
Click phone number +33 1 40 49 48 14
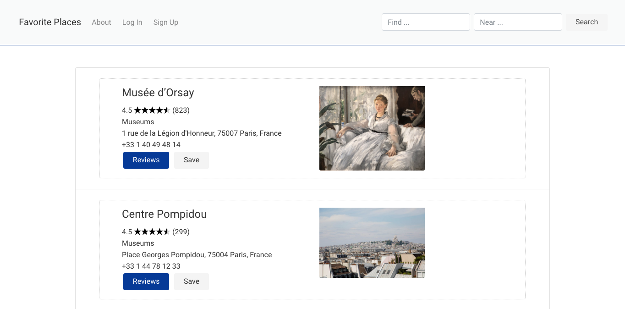tap(151, 145)
